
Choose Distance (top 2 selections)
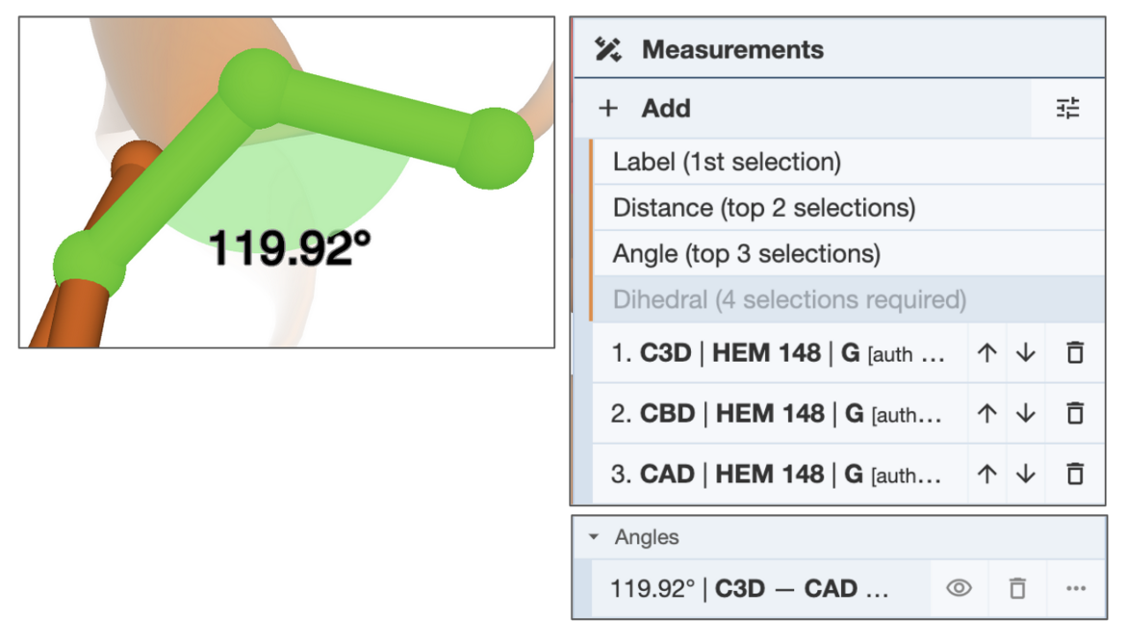click(x=764, y=208)
